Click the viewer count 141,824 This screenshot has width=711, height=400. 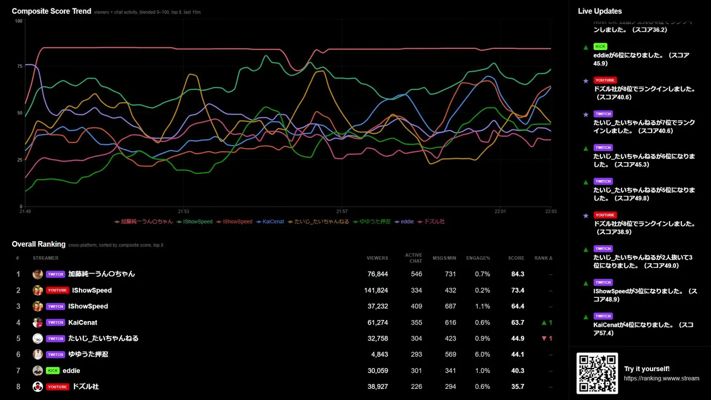coord(376,291)
